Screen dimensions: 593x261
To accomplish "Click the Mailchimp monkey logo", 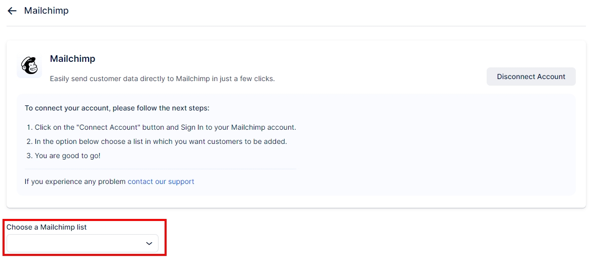I will 29,66.
